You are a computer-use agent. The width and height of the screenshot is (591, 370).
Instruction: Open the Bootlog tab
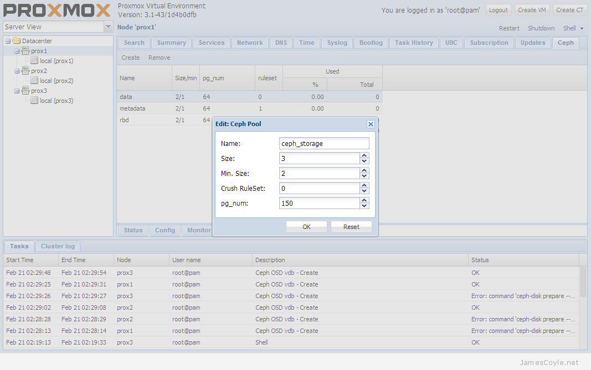click(x=371, y=43)
